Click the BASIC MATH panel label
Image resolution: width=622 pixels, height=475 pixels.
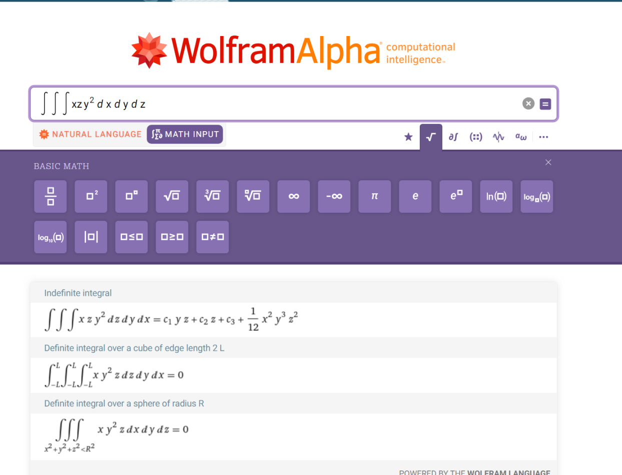62,166
